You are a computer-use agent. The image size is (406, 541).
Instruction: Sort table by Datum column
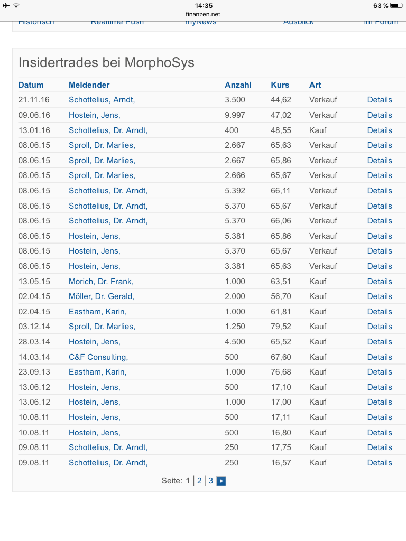[x=31, y=85]
